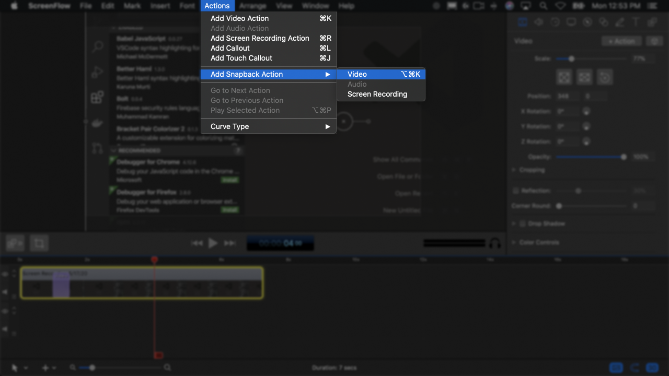Expand the Drop Shadow section triangle
This screenshot has height=376, width=669.
click(514, 224)
